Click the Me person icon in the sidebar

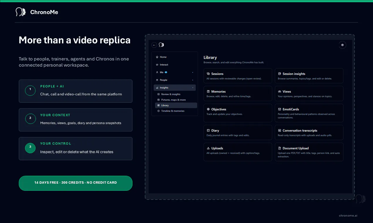pyautogui.click(x=157, y=72)
